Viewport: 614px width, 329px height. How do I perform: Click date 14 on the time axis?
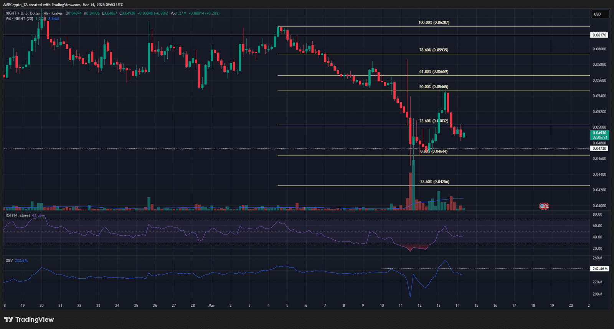coord(457,306)
